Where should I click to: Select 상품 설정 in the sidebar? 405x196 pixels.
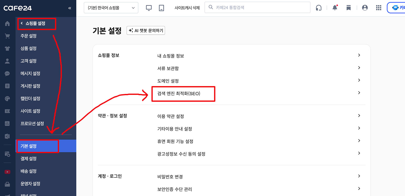point(28,48)
